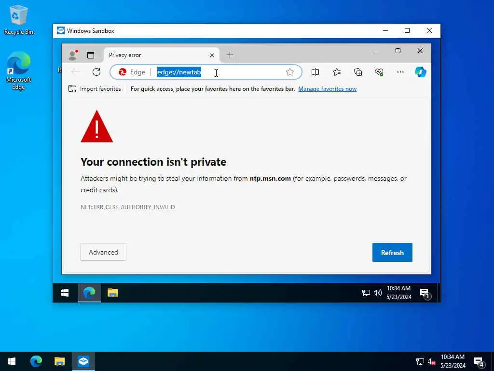Select the NET::ERR_CERT_AUTHORITY_INVALID error code text
Image resolution: width=494 pixels, height=371 pixels.
pyautogui.click(x=127, y=207)
